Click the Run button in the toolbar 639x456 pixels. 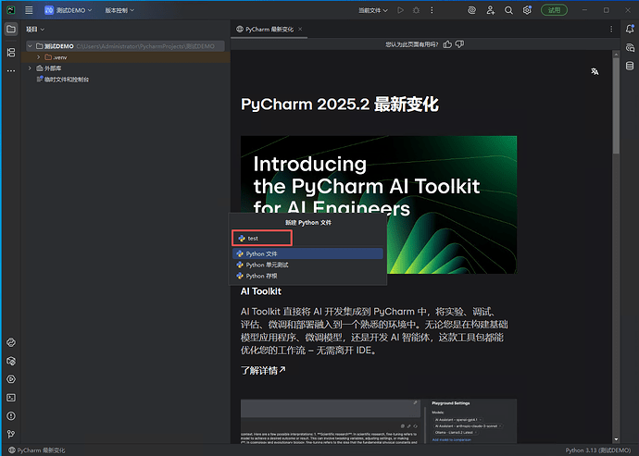[x=400, y=10]
